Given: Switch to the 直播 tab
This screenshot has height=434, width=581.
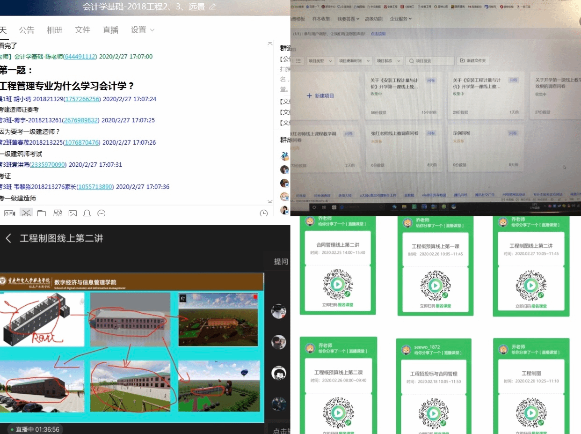Looking at the screenshot, I should [110, 30].
